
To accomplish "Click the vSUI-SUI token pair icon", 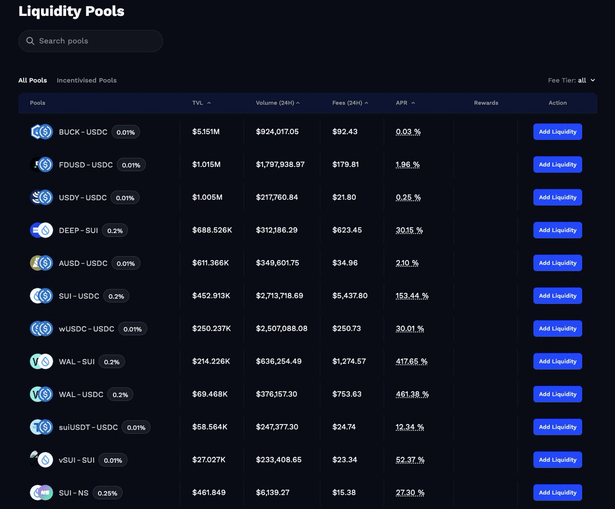I will click(42, 459).
